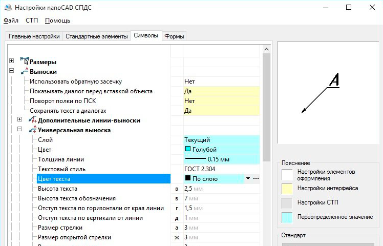
Task: Select the Слой property row
Action: (x=45, y=140)
